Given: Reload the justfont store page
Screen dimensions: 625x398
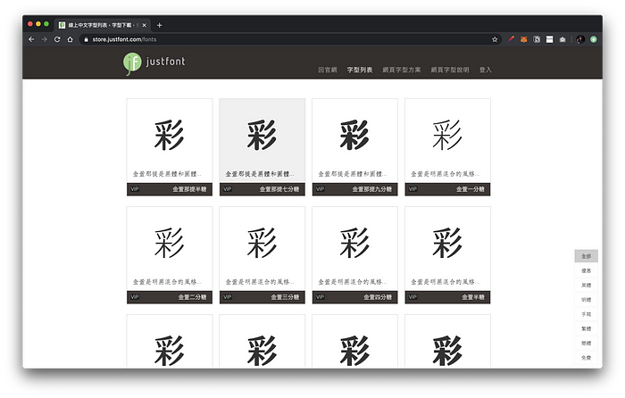Looking at the screenshot, I should (x=57, y=39).
